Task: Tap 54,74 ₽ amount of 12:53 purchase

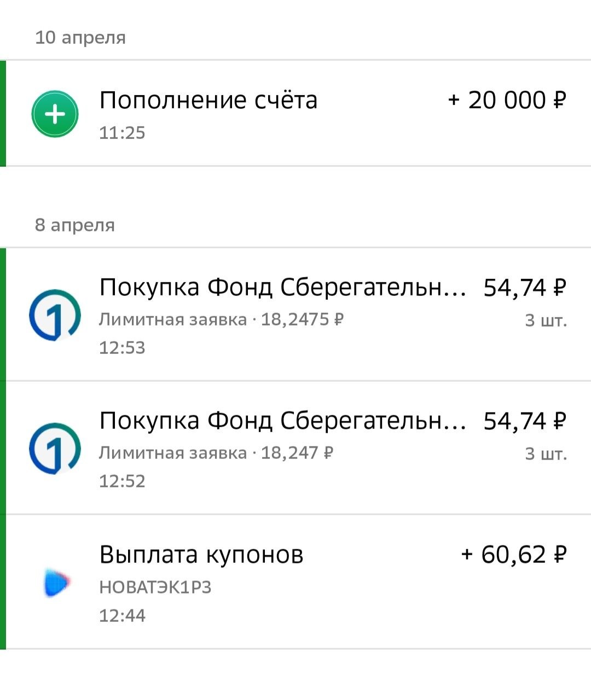Action: [524, 288]
